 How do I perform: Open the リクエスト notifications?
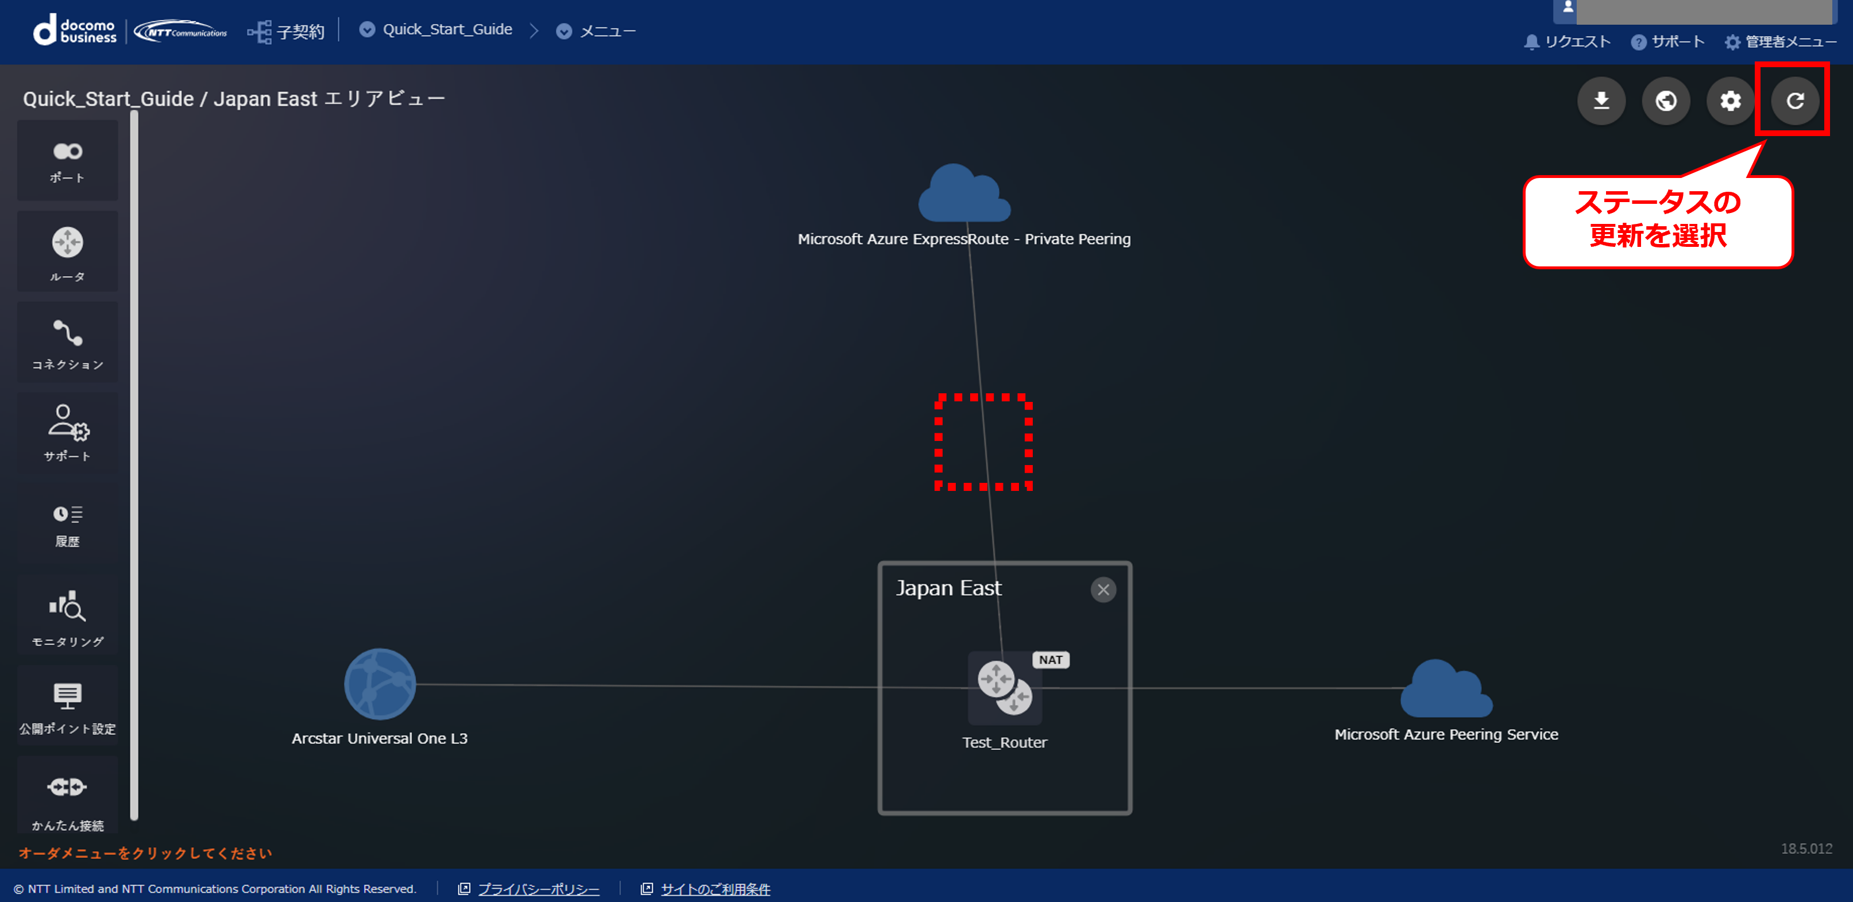point(1568,42)
